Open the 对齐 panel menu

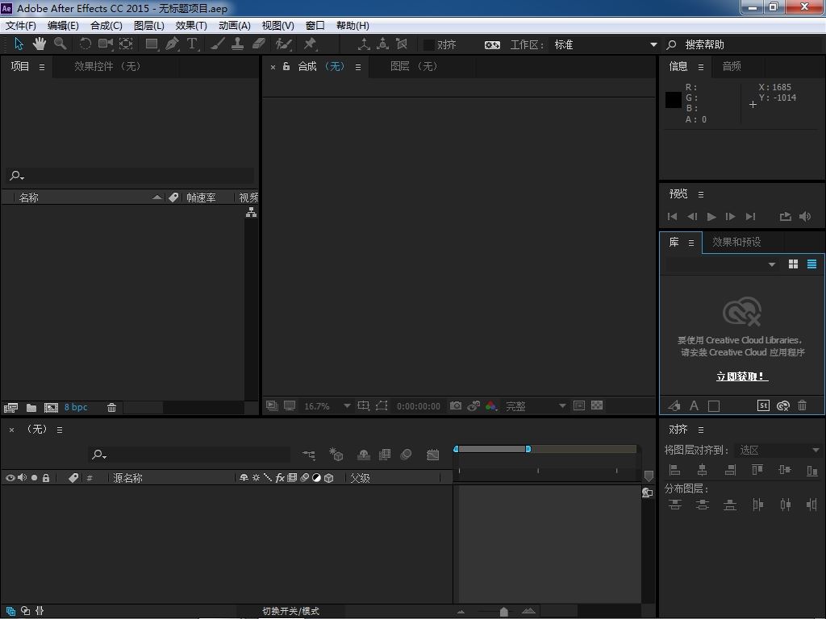701,430
